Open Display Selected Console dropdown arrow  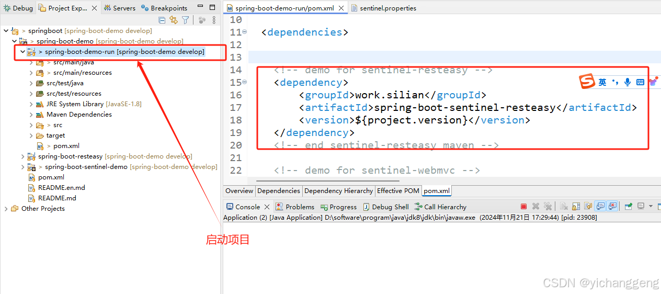pos(651,207)
